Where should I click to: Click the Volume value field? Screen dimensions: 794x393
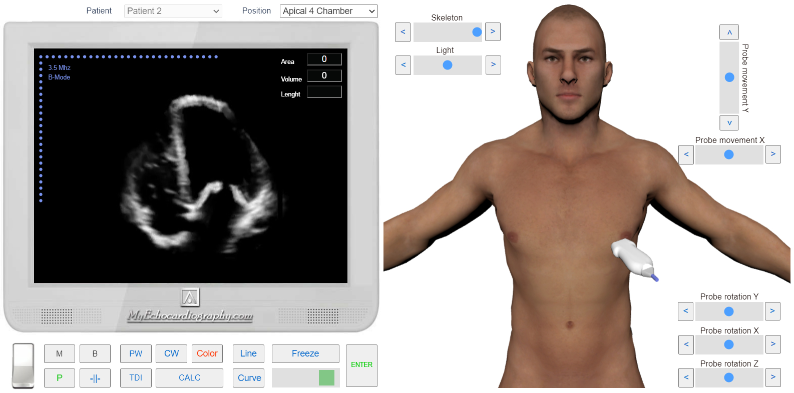[x=324, y=75]
